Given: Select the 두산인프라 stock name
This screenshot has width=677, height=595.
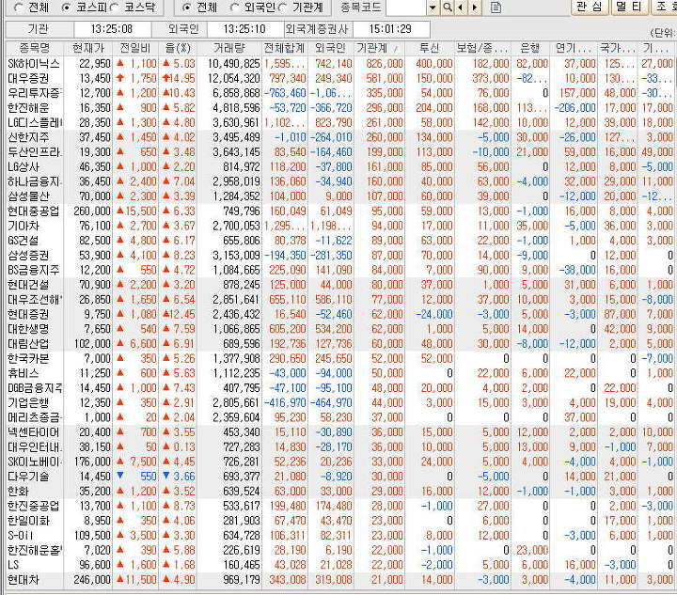Looking at the screenshot, I should tap(35, 152).
